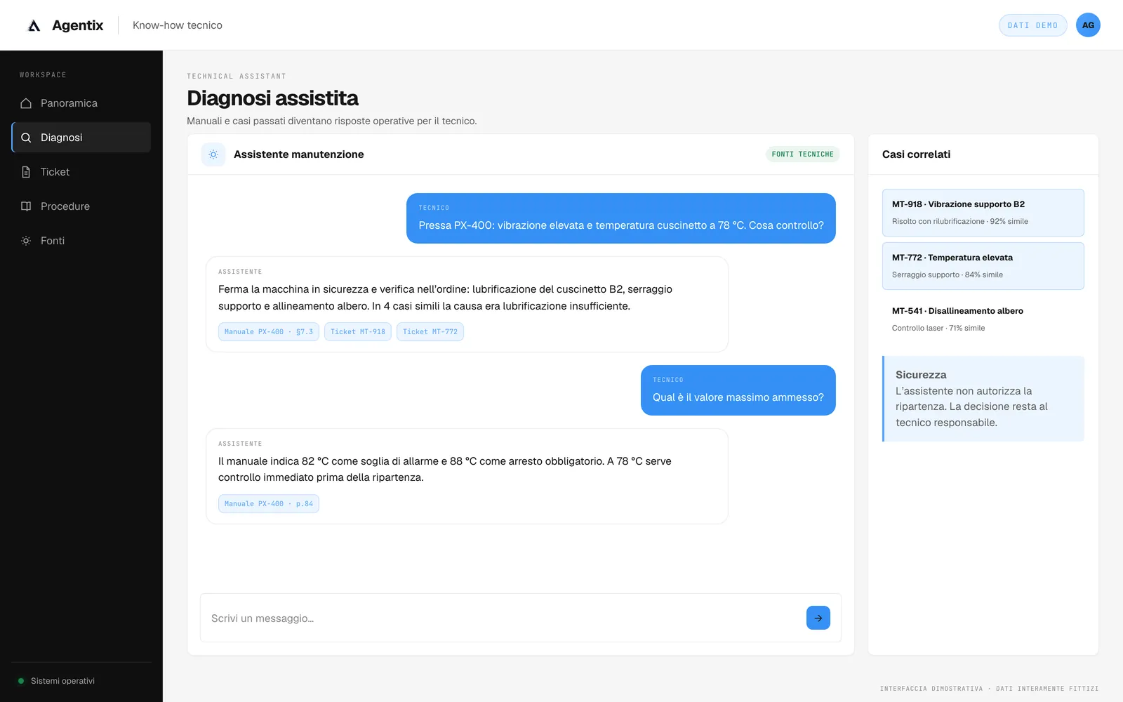Click the Procedure book icon
The height and width of the screenshot is (702, 1123).
pos(26,206)
